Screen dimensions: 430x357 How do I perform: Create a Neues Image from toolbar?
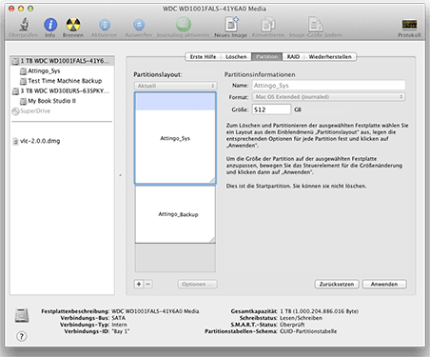coord(231,24)
